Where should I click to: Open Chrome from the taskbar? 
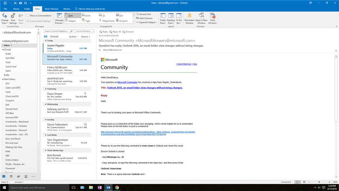(x=117, y=188)
